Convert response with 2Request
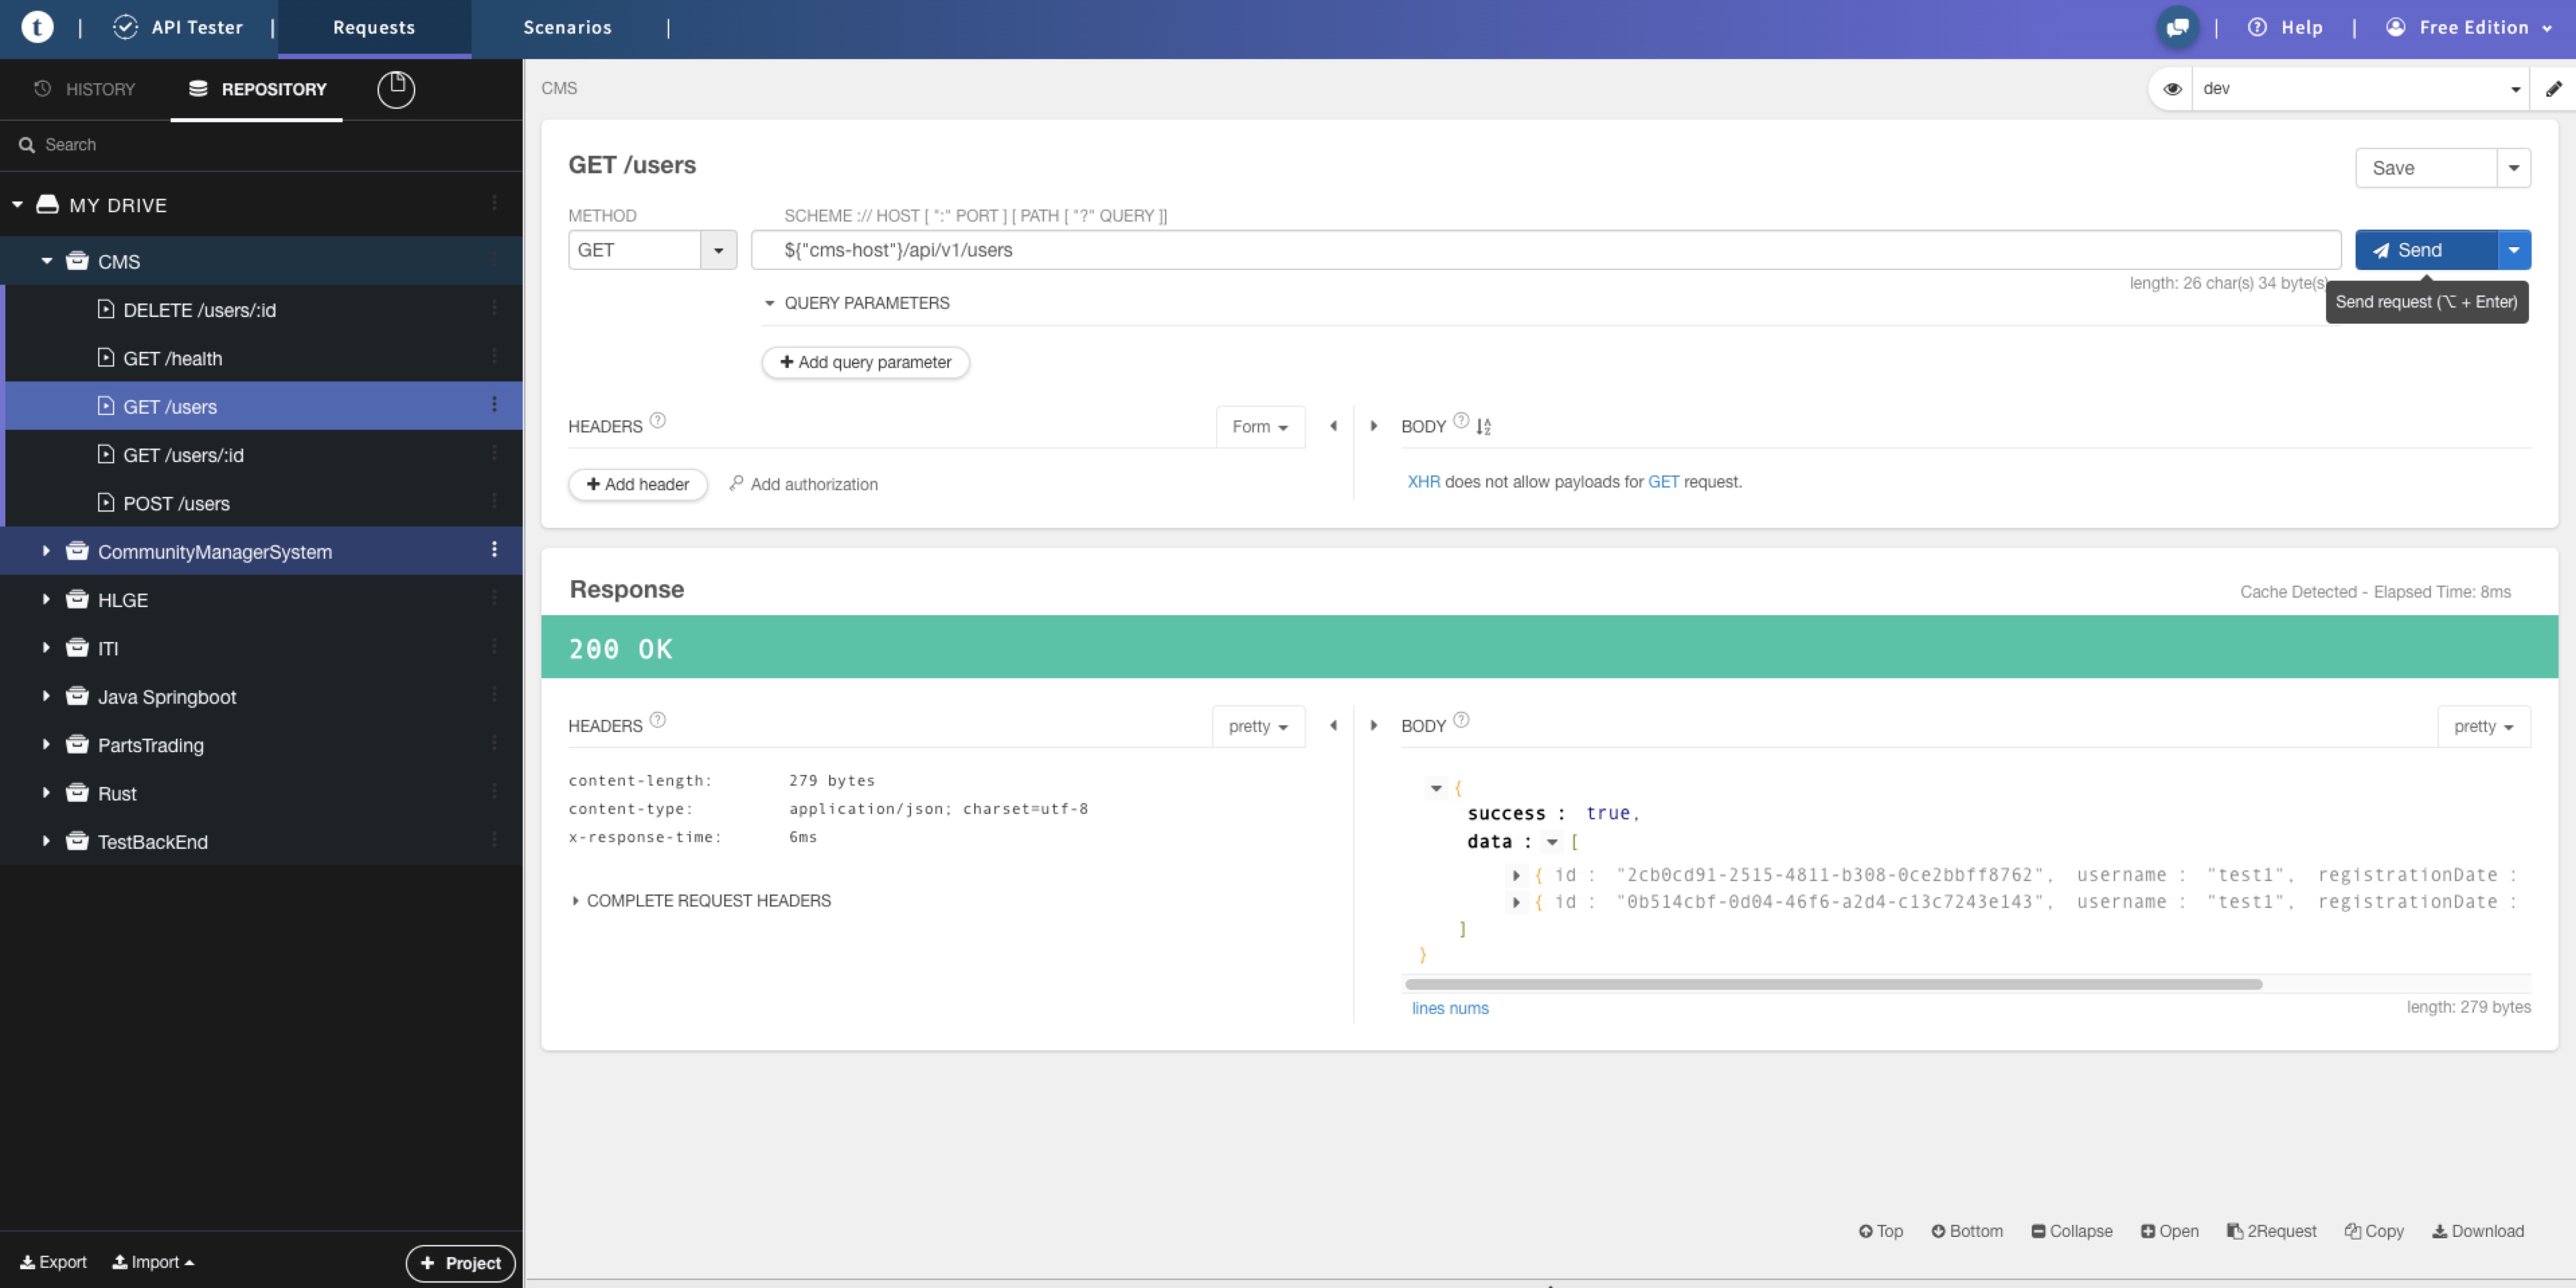2576x1288 pixels. pyautogui.click(x=2271, y=1231)
